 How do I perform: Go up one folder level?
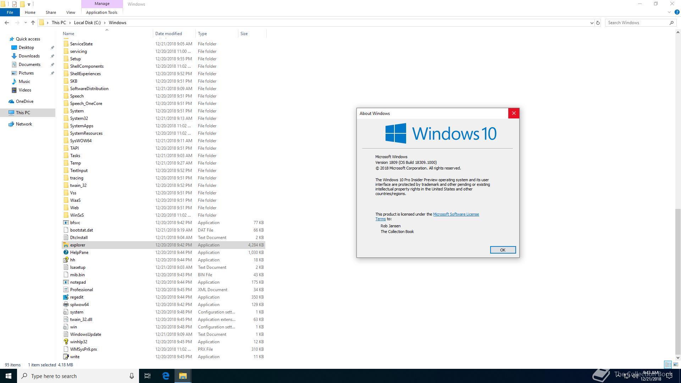tap(33, 23)
